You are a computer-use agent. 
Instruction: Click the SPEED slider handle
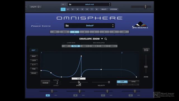(x=79, y=82)
